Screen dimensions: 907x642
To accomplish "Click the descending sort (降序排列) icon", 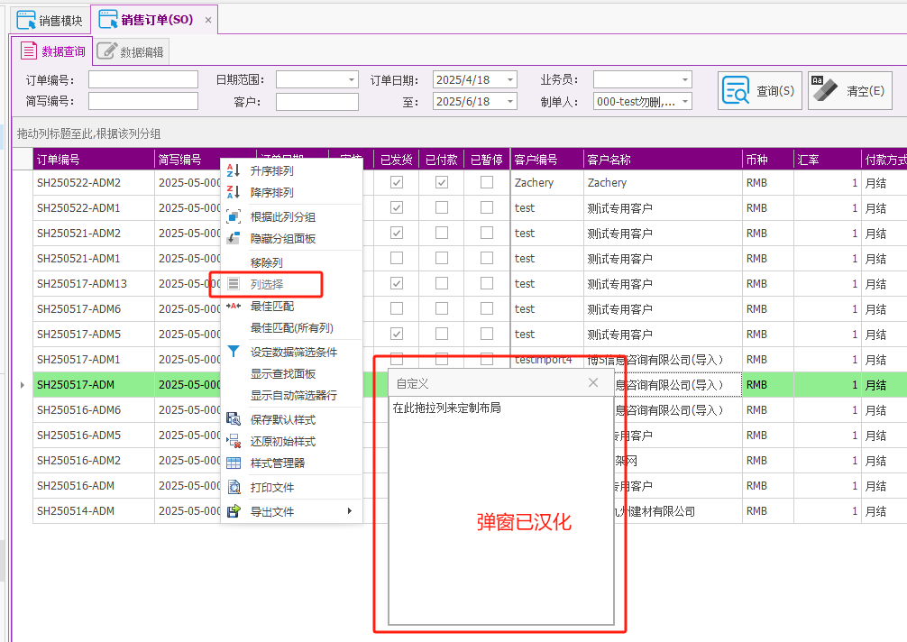I will 234,192.
